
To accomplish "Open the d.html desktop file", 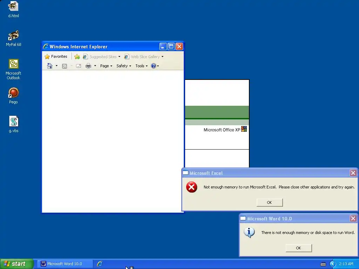I will [13, 9].
